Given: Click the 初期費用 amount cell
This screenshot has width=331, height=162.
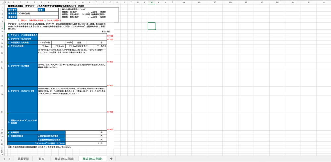Looking at the screenshot, I should (x=86, y=132).
